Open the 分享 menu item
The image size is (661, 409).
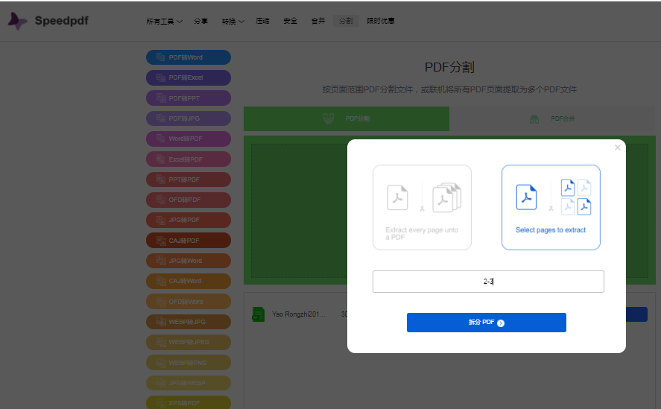[200, 21]
